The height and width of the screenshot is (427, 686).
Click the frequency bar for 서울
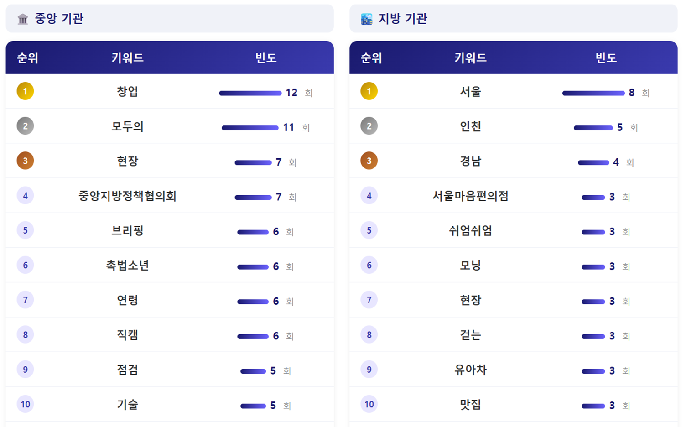click(593, 93)
